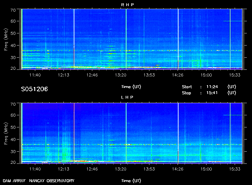Click the 20 frequency label on RHP axis
This screenshot has width=252, height=185.
tap(13, 69)
